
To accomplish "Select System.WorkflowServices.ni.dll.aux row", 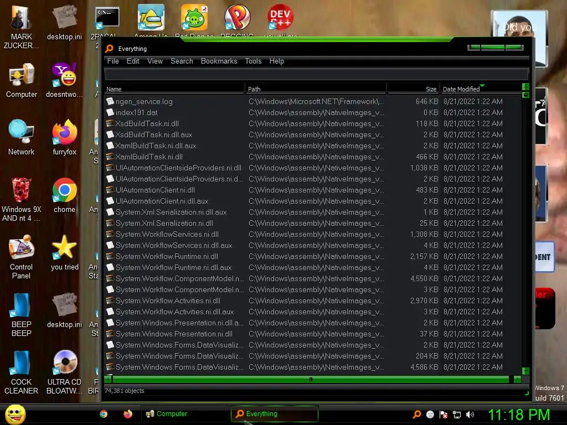I will click(x=313, y=245).
